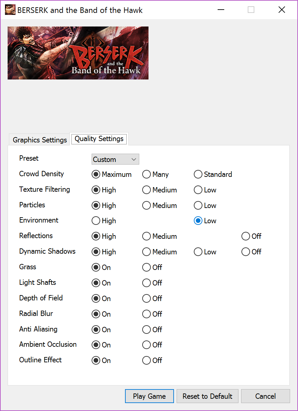
Task: Select High for Environment
Action: pos(96,221)
